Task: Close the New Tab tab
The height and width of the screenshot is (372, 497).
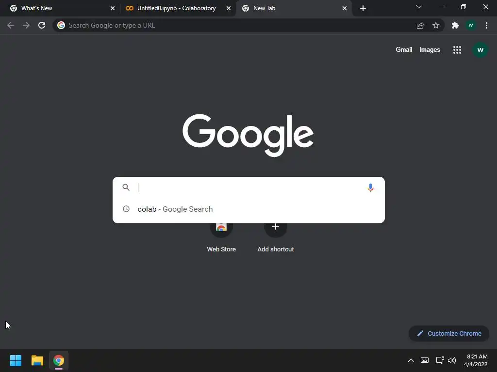Action: (x=345, y=8)
